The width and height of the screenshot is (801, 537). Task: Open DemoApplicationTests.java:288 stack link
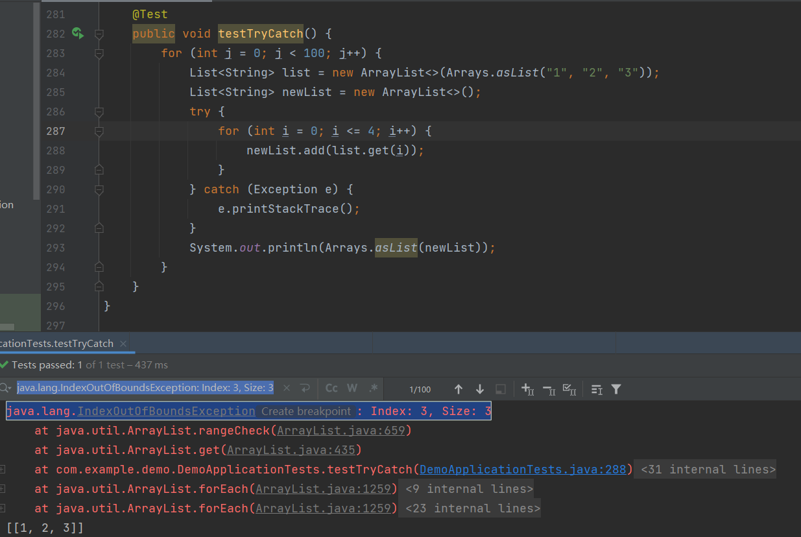coord(523,470)
